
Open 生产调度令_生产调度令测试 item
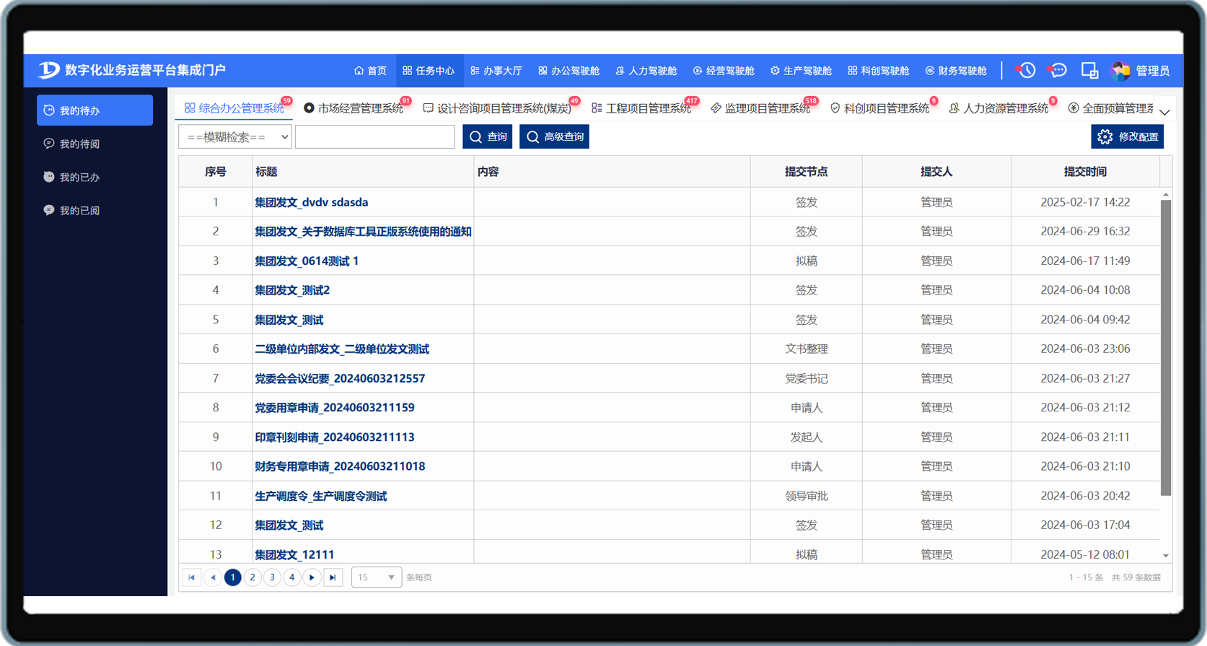pos(321,496)
